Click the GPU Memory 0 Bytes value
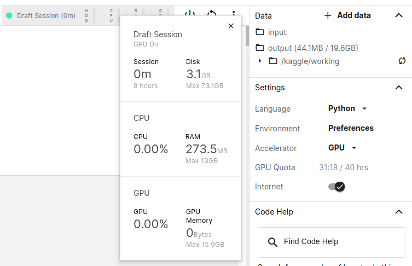Viewport: 412px width, 266px height. [x=199, y=233]
